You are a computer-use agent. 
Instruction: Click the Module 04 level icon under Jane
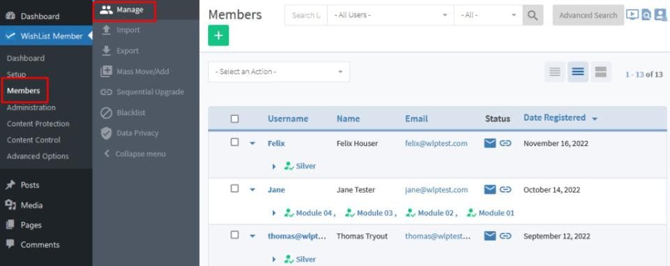tap(289, 212)
